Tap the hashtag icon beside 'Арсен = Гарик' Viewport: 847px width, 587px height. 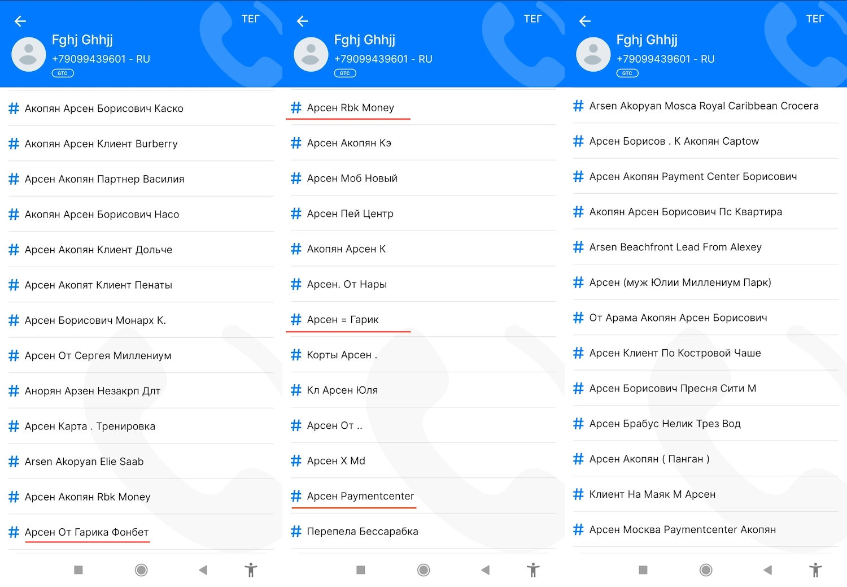click(x=296, y=319)
